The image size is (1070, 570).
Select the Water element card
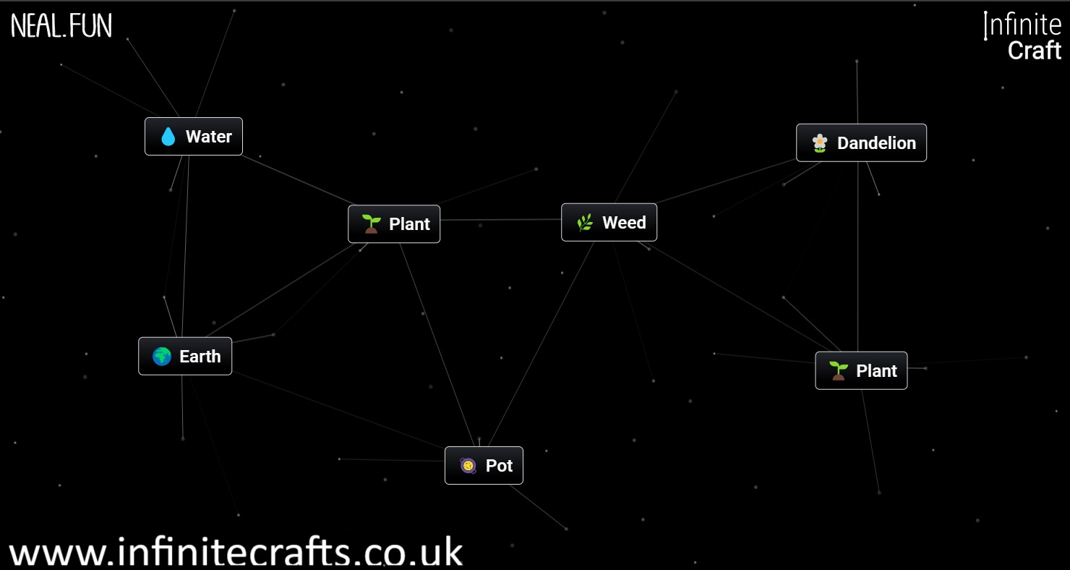194,136
